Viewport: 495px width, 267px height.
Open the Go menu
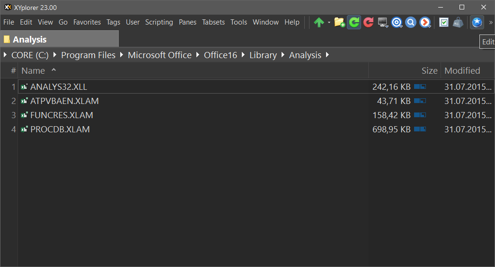[63, 22]
